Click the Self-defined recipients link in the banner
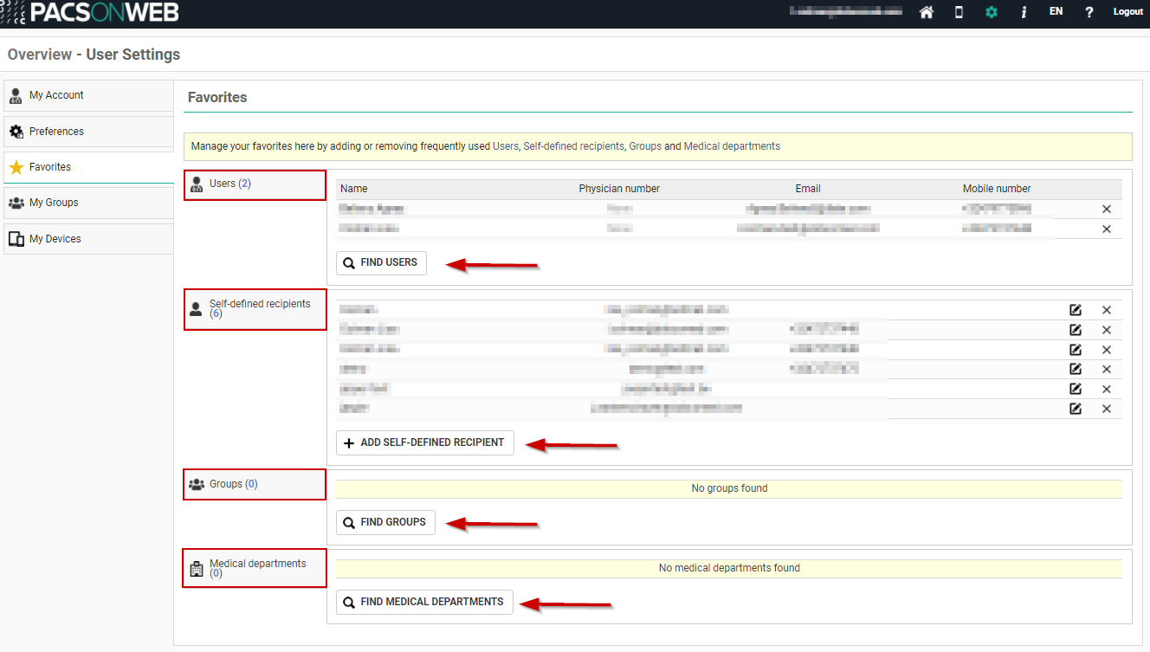The image size is (1150, 652). coord(573,146)
